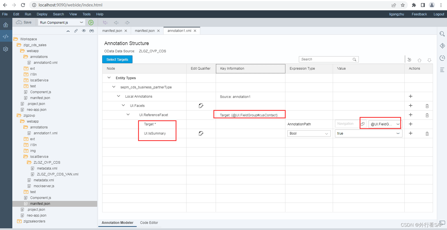Add item in UI.IsSummary row
This screenshot has height=230, width=447.
(411, 133)
